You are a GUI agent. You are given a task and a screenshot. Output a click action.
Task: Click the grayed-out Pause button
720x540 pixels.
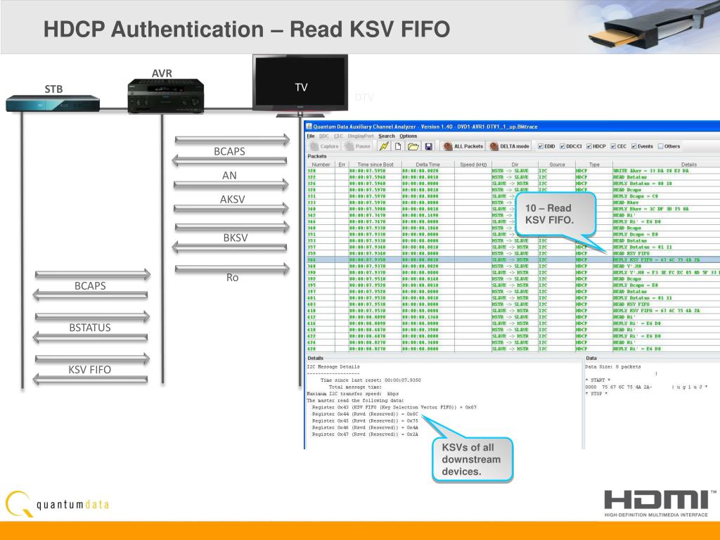coord(358,146)
